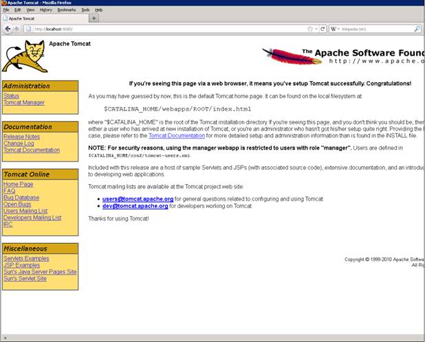The height and width of the screenshot is (342, 425).
Task: Follow the Bug Database link
Action: (x=21, y=198)
